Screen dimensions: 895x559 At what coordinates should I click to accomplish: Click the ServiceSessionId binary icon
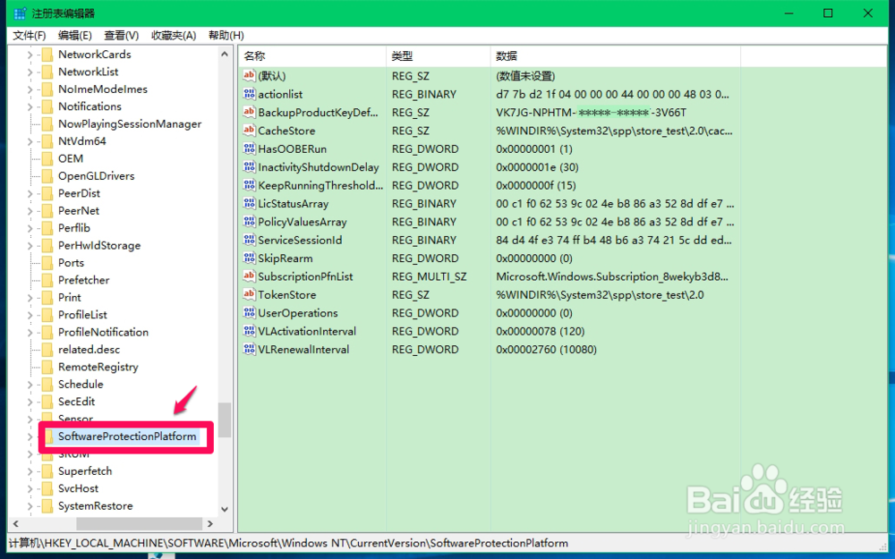(249, 240)
